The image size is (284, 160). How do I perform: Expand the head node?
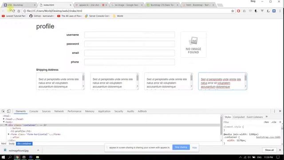click(x=4, y=119)
